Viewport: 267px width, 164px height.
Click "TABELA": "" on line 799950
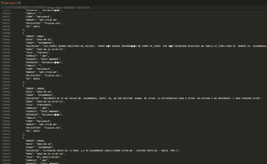pos(34,66)
